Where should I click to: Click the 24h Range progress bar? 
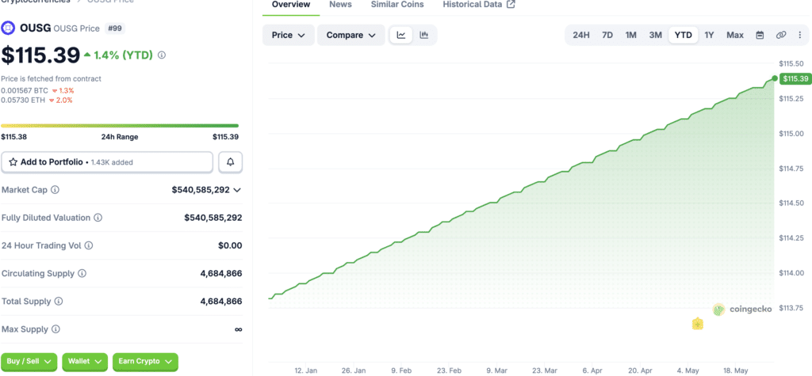[120, 126]
